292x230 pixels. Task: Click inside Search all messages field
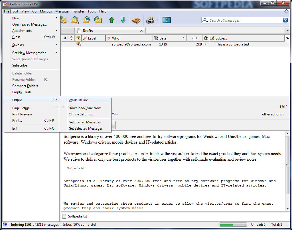click(246, 20)
